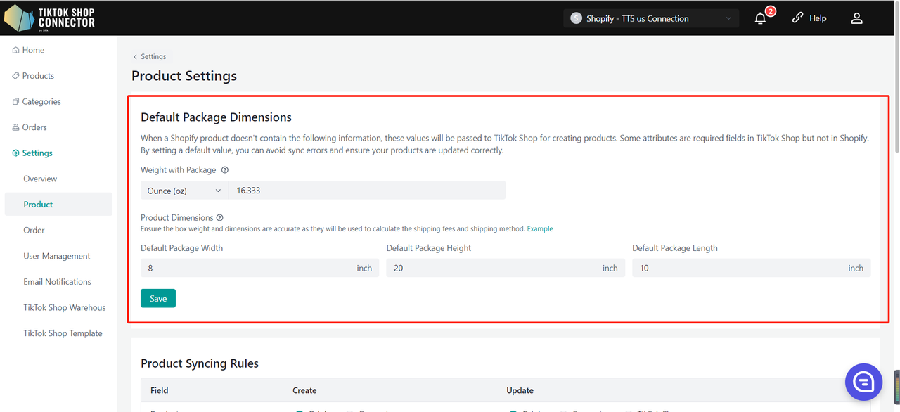Open Products in the sidebar
This screenshot has width=900, height=412.
click(38, 76)
